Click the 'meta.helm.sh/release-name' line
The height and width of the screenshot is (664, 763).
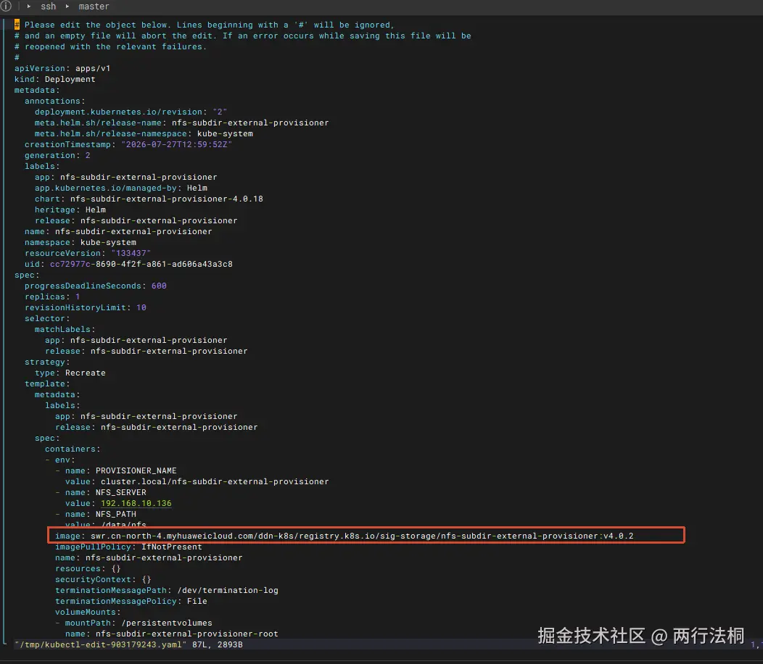click(x=181, y=123)
